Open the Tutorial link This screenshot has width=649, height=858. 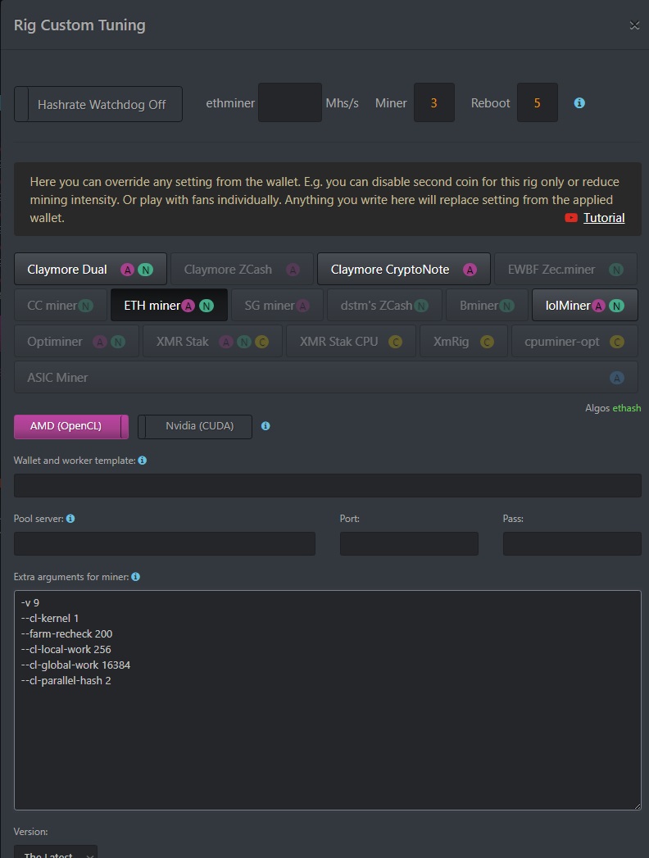(x=604, y=218)
